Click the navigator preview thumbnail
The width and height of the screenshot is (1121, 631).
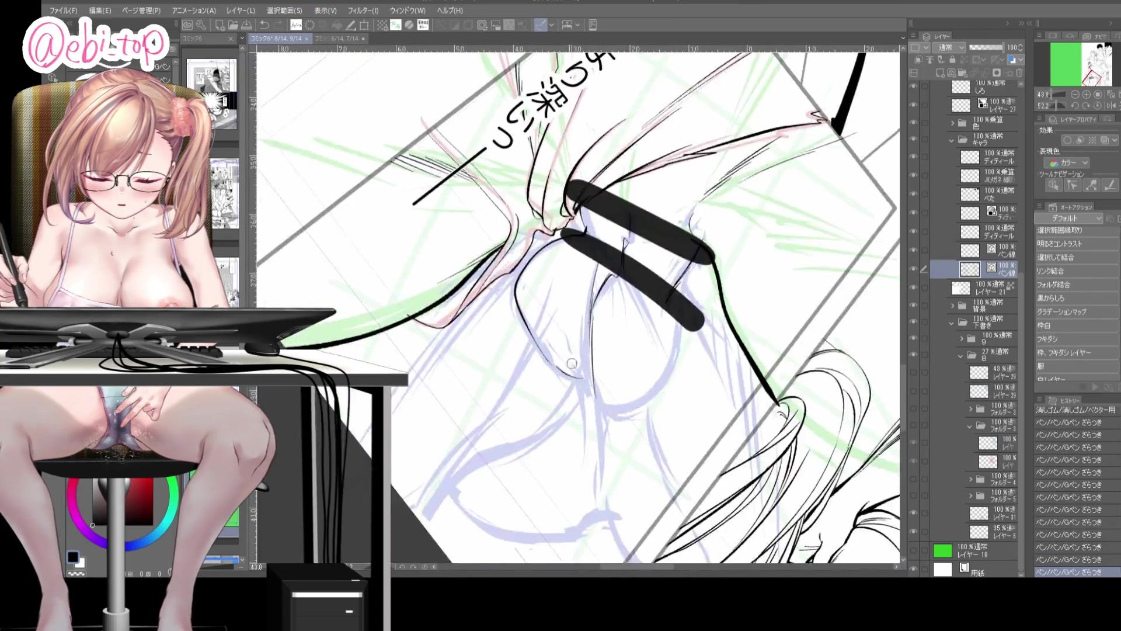[1080, 64]
